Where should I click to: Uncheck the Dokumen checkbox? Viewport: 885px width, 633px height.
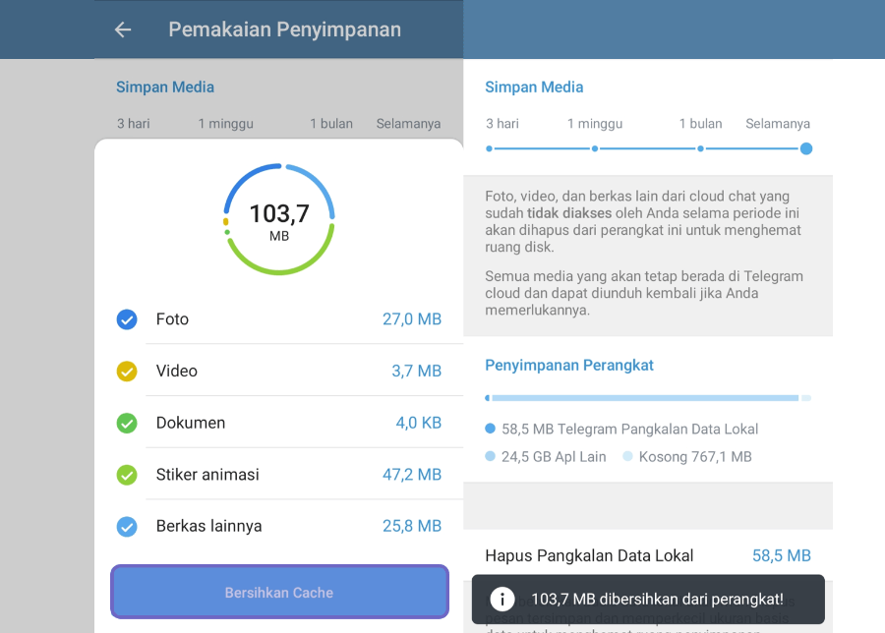click(x=127, y=423)
